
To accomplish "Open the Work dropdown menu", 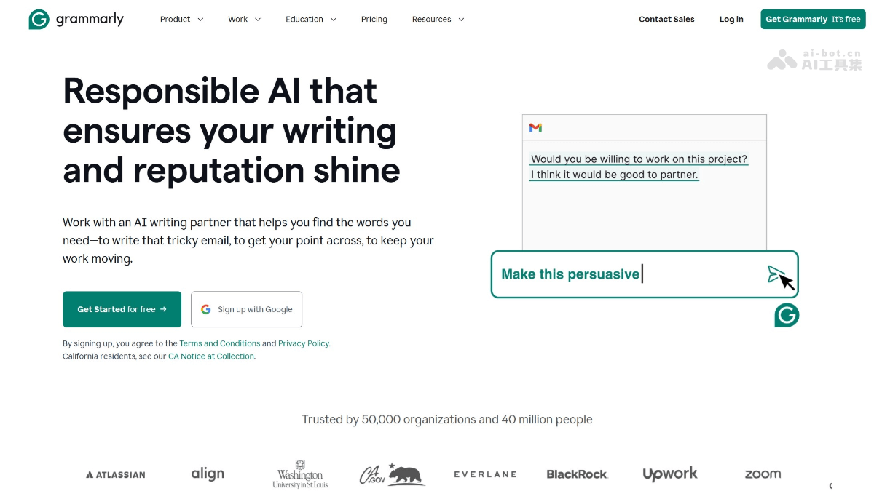I will [x=244, y=20].
